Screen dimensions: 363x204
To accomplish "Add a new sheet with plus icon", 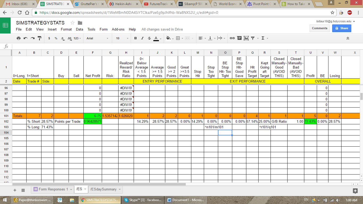I will pyautogui.click(x=15, y=190).
